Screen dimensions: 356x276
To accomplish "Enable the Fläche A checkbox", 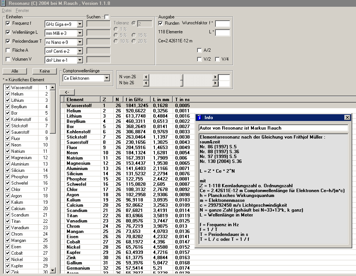I will (x=8, y=50).
